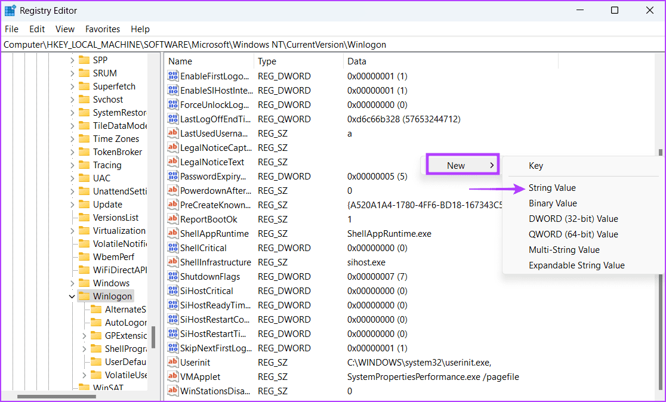Select the WinStationsDisa value row name
666x402 pixels.
[215, 391]
